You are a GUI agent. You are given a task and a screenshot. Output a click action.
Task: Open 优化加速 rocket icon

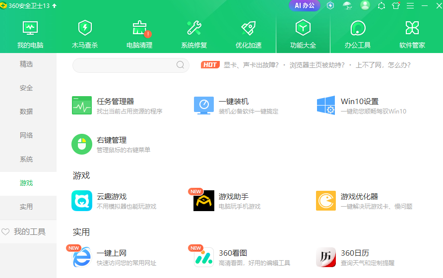tap(249, 28)
